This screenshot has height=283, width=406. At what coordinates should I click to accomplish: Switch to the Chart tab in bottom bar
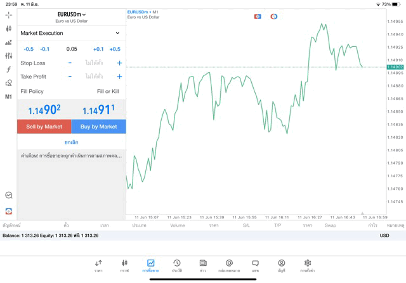[125, 265]
